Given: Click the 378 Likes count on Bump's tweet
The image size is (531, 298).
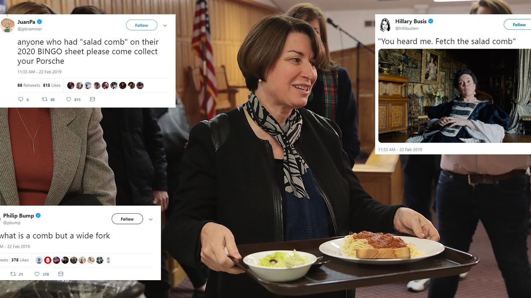Looking at the screenshot, I should [x=20, y=260].
